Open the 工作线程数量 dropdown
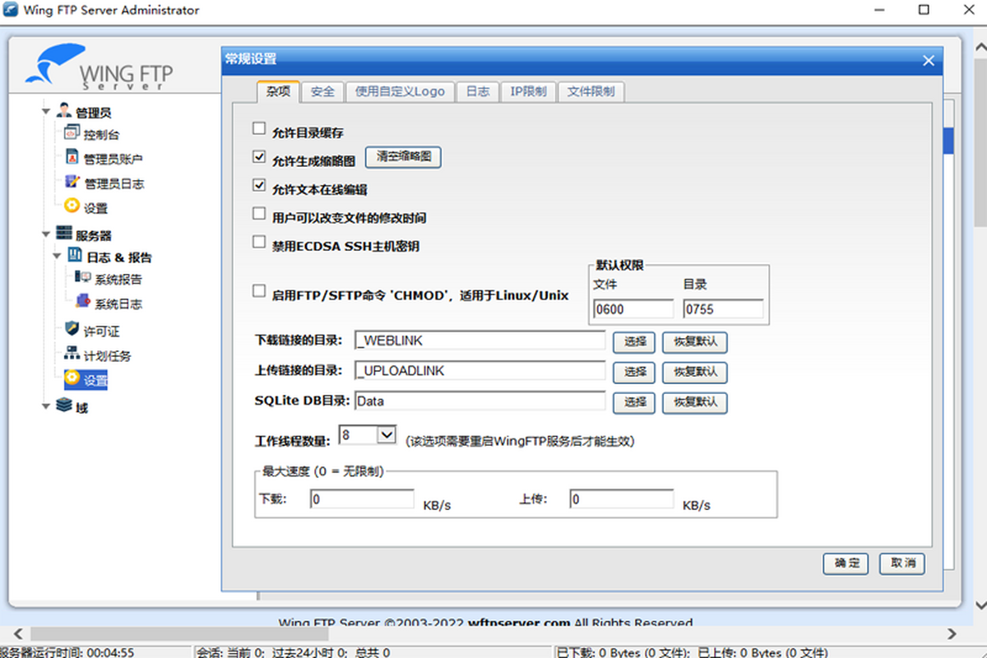The width and height of the screenshot is (987, 658). 386,435
